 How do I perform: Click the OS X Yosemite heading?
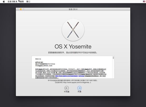[x=73, y=46]
